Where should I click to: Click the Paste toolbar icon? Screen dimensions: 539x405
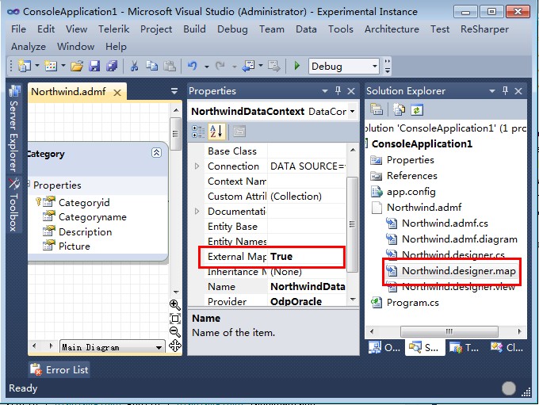point(170,66)
